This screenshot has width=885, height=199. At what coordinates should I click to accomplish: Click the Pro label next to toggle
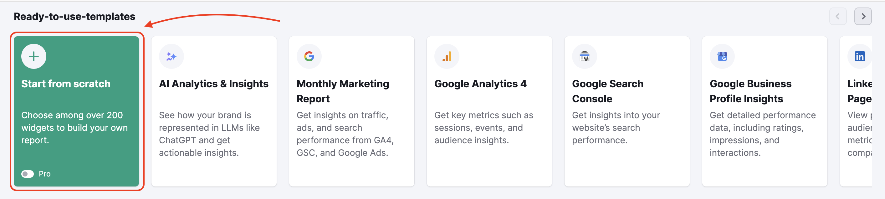(45, 174)
